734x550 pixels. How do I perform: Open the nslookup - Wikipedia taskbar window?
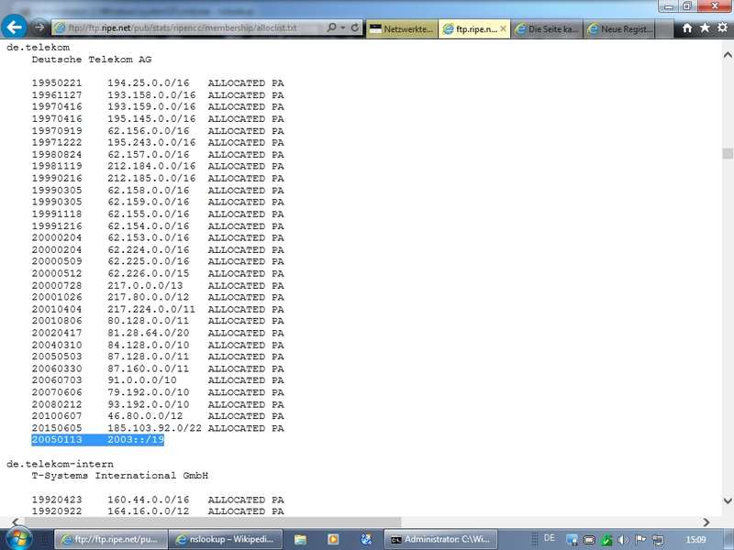pyautogui.click(x=226, y=539)
